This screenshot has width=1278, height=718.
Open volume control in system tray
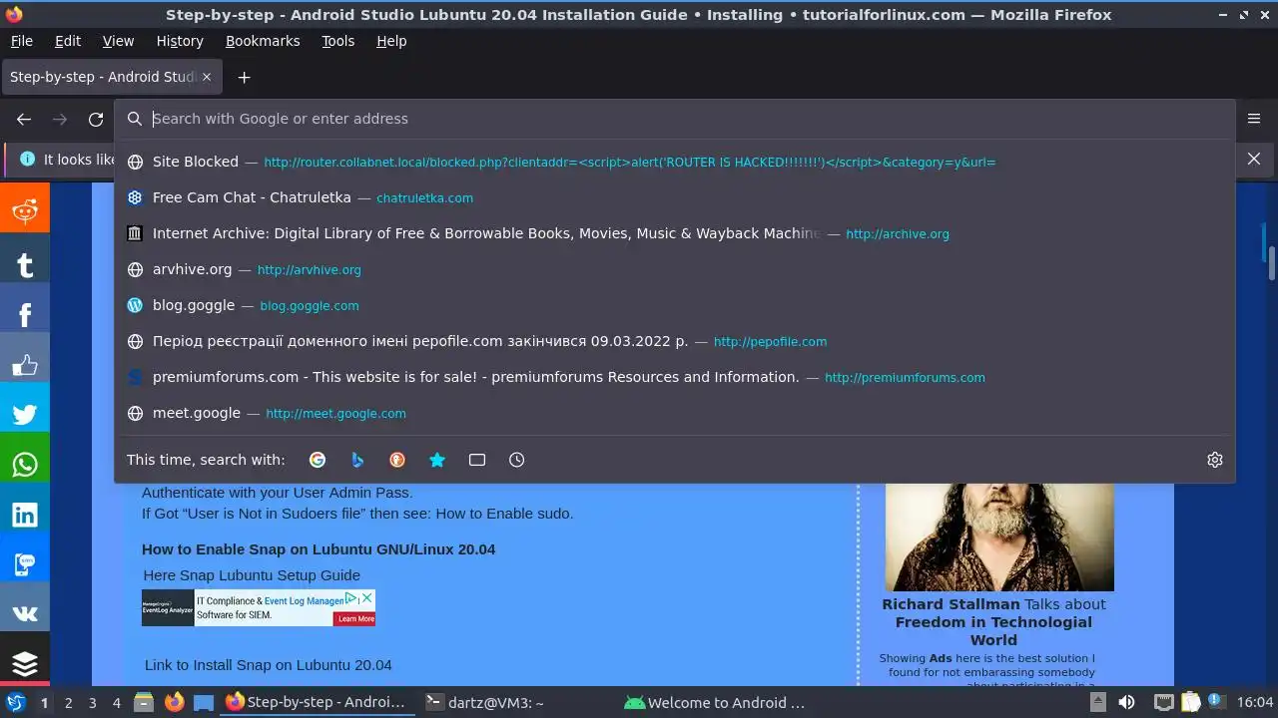point(1126,702)
